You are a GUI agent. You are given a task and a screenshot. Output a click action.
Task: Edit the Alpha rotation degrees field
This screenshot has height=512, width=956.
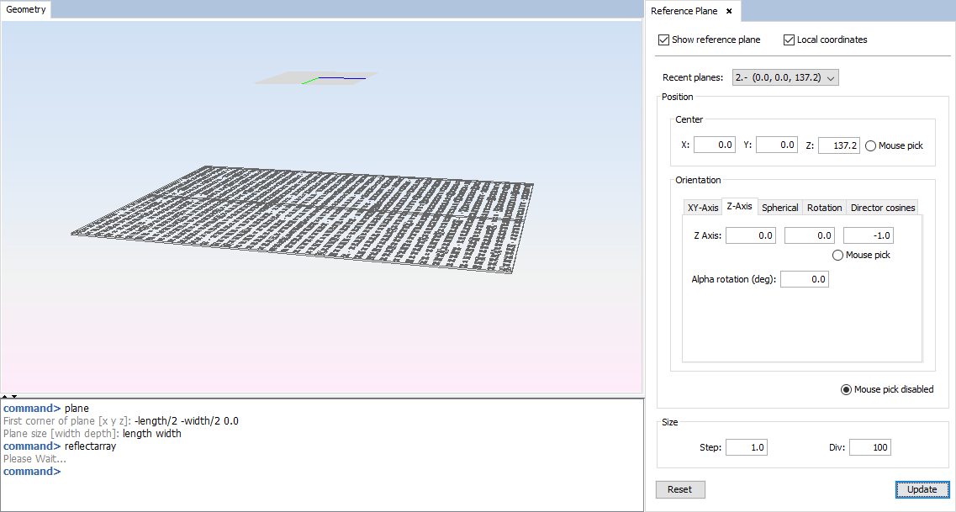click(x=804, y=279)
